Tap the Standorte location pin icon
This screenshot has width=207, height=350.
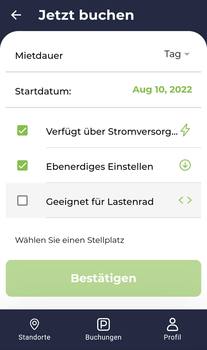coord(35,324)
